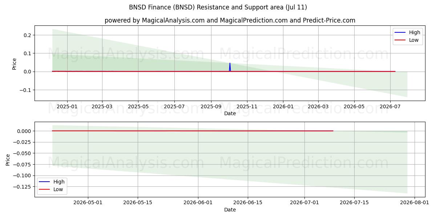Click the 2026-05-15 date tick label
The width and height of the screenshot is (436, 218).
138,203
